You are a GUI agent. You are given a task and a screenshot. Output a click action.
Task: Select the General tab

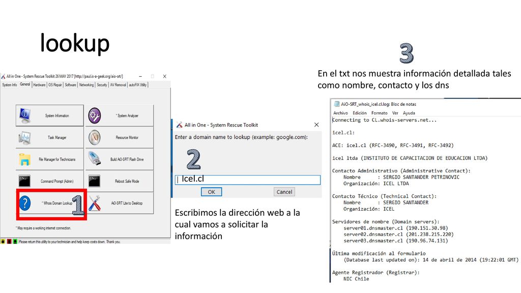(x=25, y=84)
